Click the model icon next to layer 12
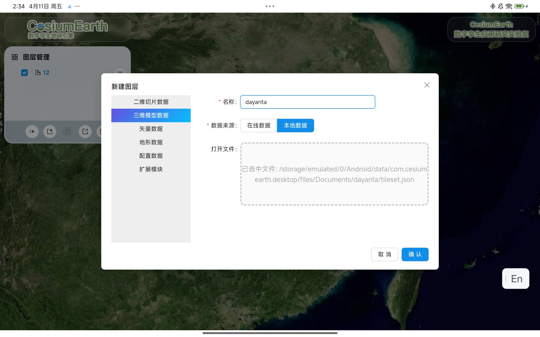 point(38,73)
